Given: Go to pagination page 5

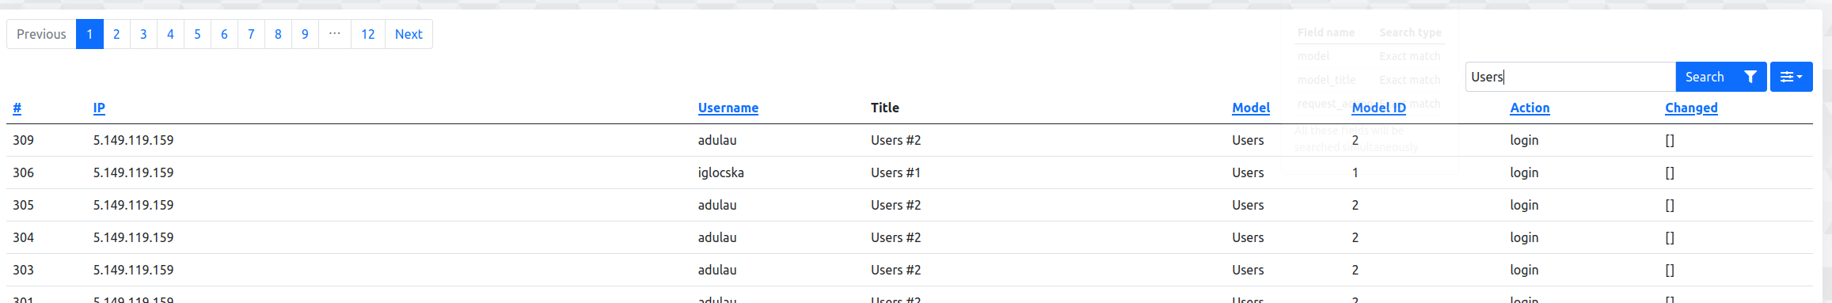Looking at the screenshot, I should (197, 34).
